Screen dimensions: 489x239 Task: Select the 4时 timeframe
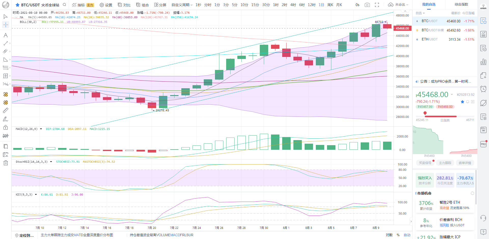coord(293,5)
